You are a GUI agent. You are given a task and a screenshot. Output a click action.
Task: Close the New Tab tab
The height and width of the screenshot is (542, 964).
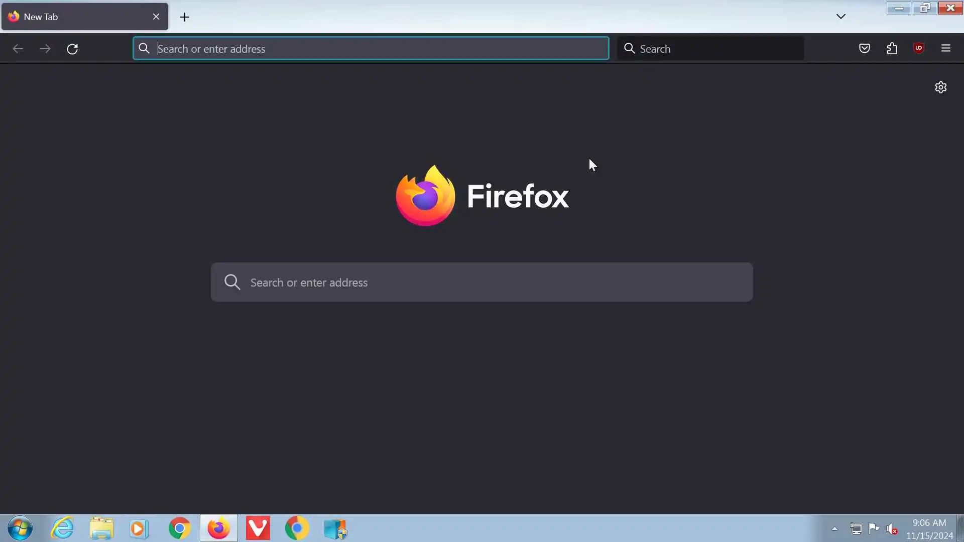click(156, 17)
